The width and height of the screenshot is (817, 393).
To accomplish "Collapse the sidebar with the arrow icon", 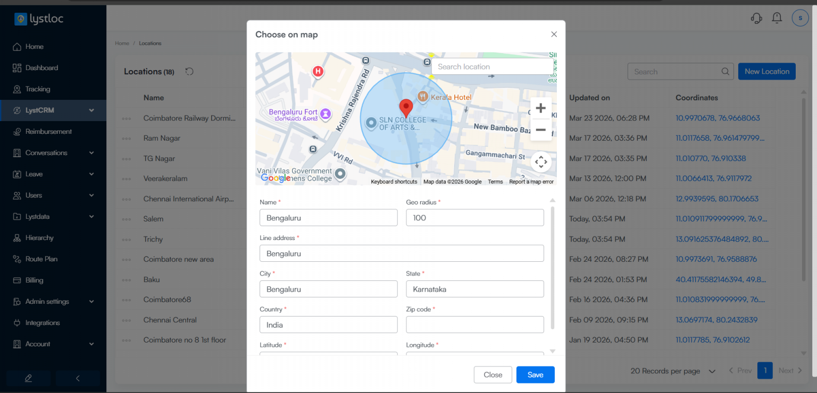I will 78,378.
